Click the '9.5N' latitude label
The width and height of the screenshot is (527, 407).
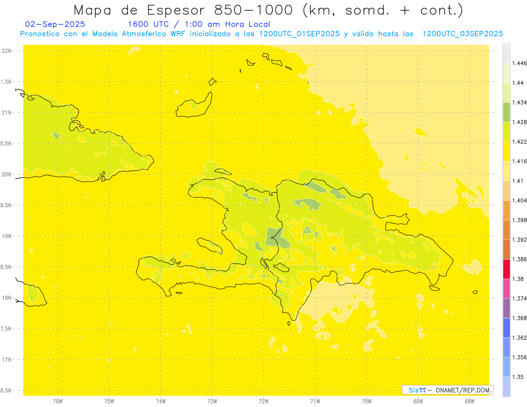coord(7,205)
